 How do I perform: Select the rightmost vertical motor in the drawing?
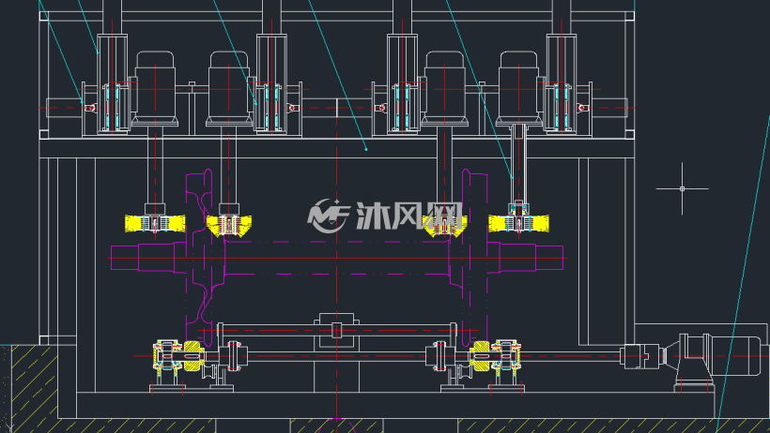pyautogui.click(x=518, y=88)
